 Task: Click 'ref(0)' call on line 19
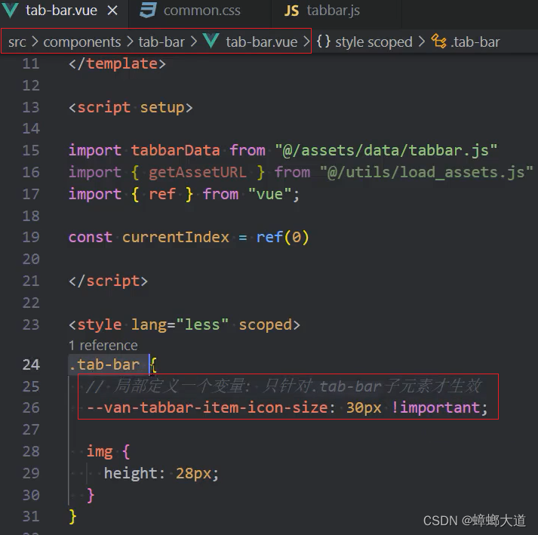point(283,238)
